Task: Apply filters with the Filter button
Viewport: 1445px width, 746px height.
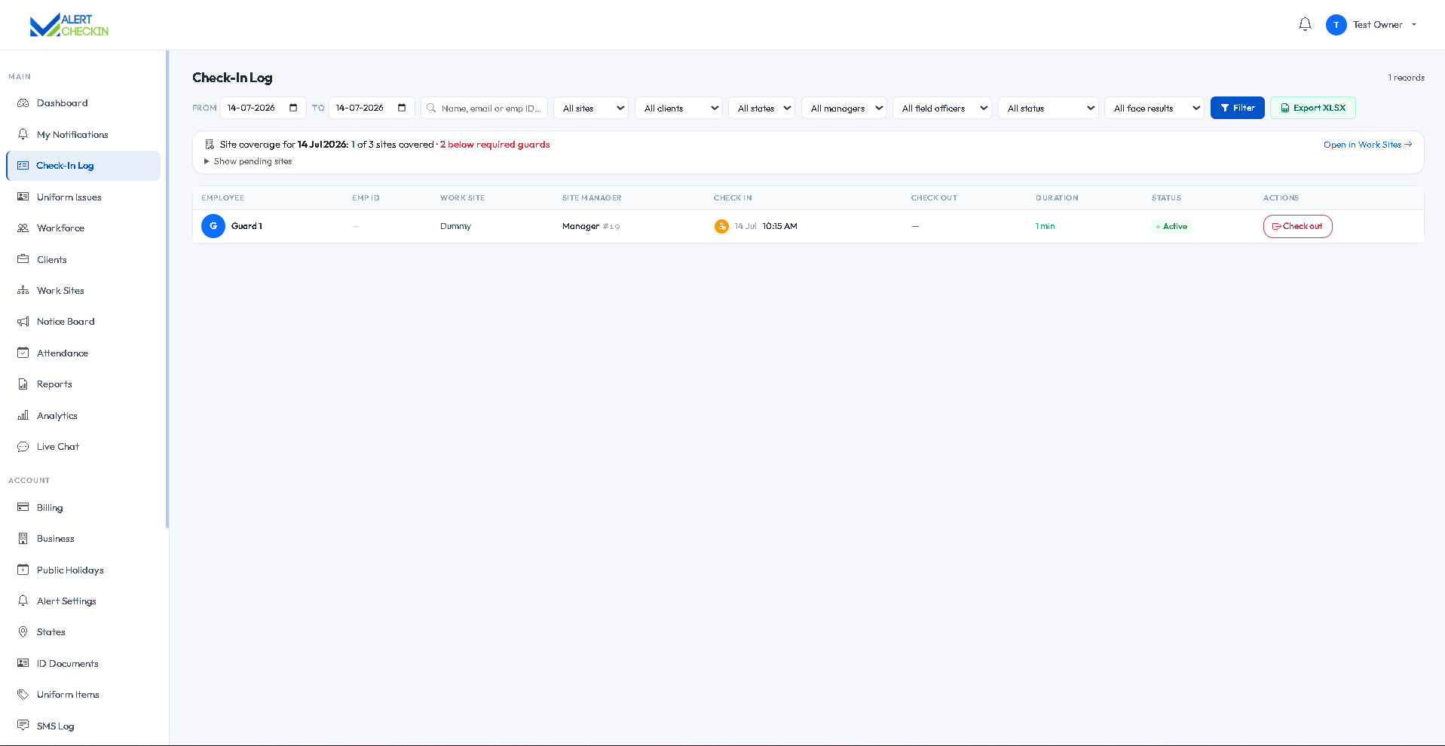Action: click(x=1237, y=108)
